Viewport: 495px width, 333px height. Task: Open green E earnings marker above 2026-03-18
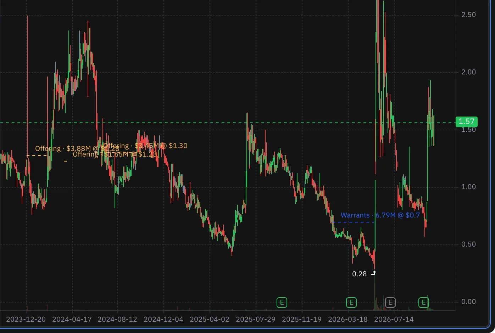tap(351, 303)
